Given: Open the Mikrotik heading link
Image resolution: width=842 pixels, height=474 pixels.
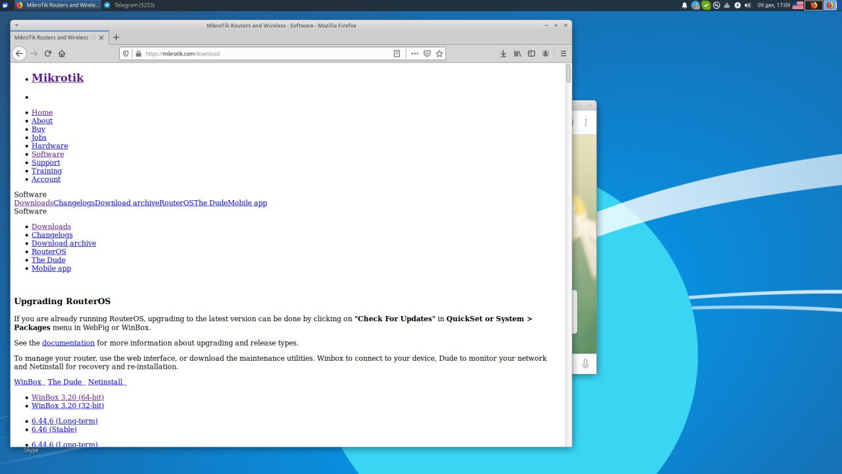Looking at the screenshot, I should click(x=57, y=78).
